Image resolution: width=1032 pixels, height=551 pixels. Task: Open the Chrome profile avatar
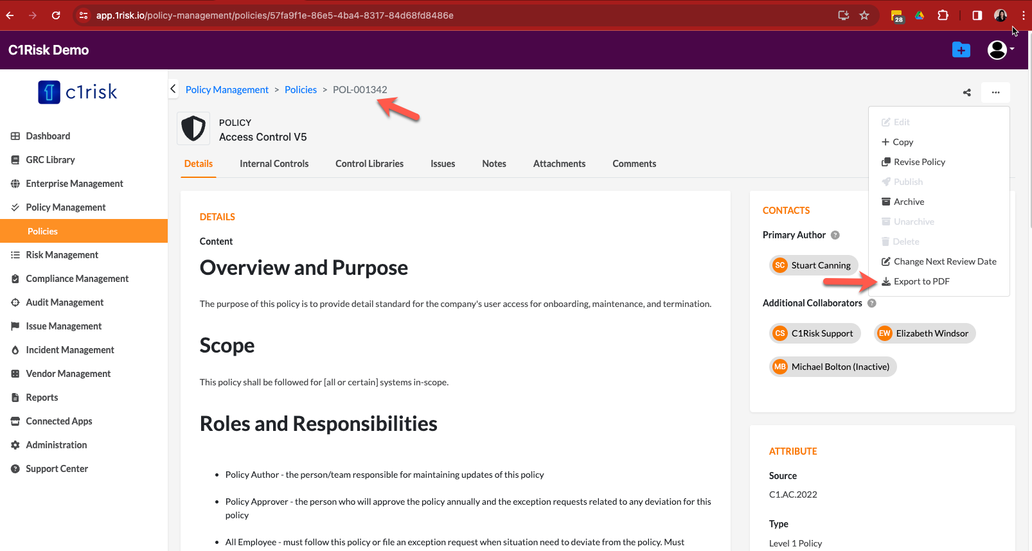pyautogui.click(x=1001, y=15)
